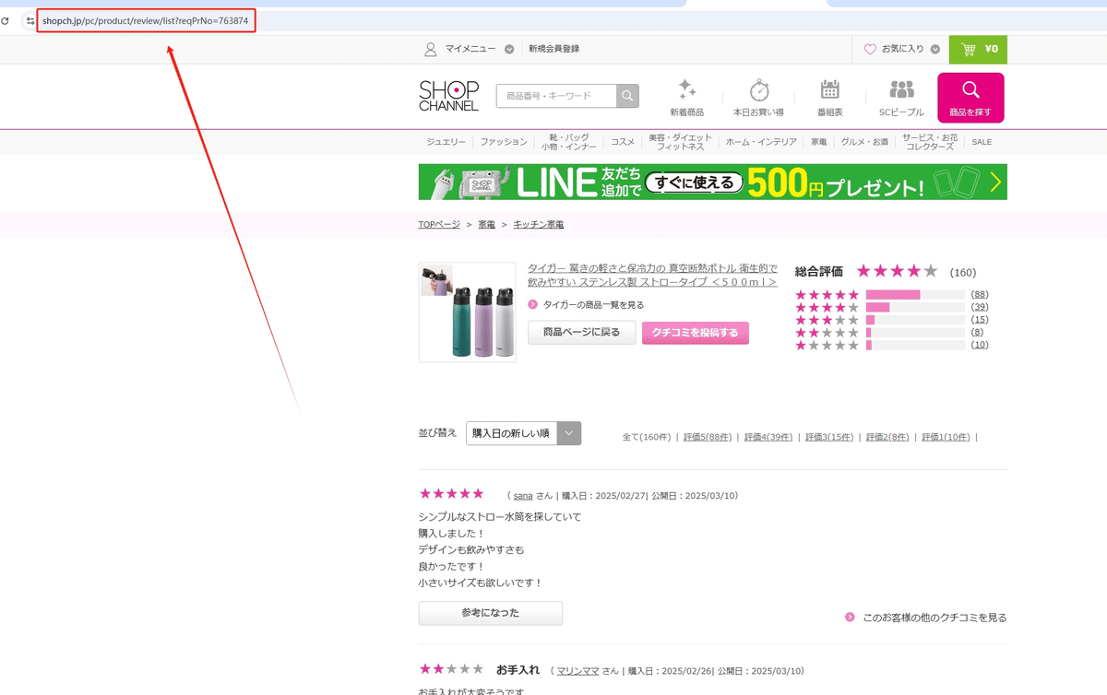Click the お気に入り heart icon
This screenshot has width=1107, height=695.
tap(870, 50)
